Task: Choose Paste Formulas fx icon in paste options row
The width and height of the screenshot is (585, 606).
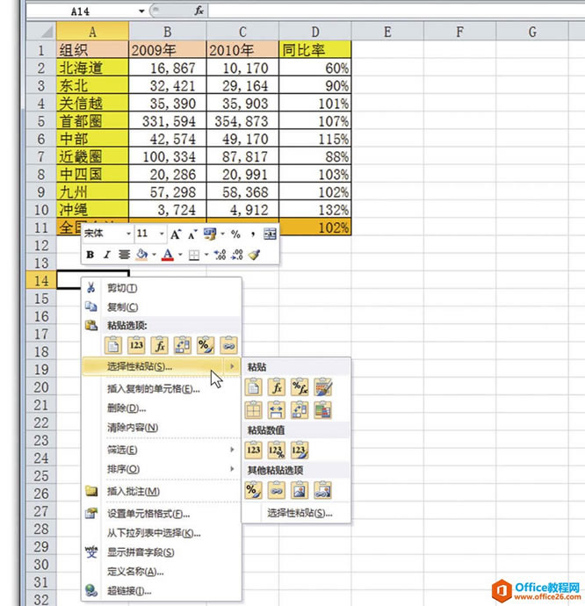Action: pyautogui.click(x=160, y=345)
